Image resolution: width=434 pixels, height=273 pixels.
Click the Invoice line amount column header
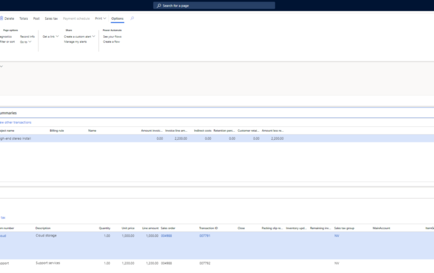[x=176, y=131]
